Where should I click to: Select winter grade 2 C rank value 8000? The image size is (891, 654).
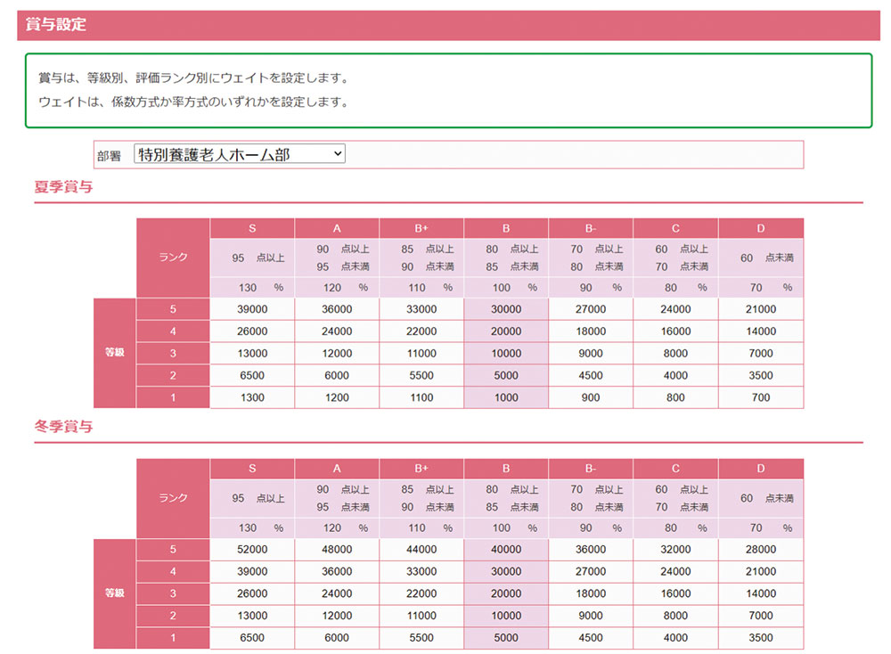(675, 616)
